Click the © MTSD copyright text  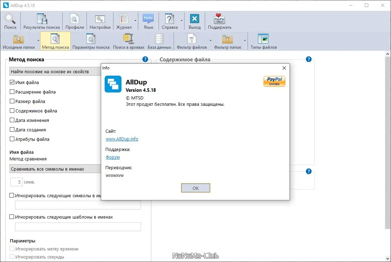pos(135,98)
